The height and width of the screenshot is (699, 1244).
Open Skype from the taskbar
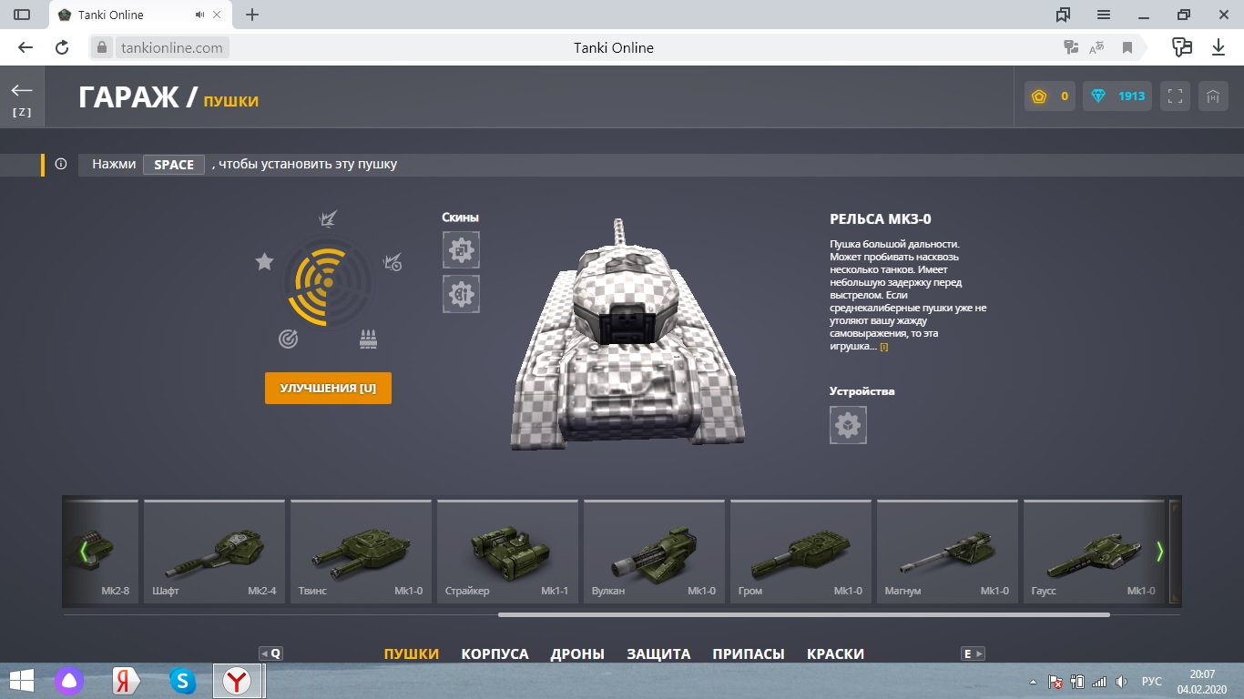pos(182,681)
